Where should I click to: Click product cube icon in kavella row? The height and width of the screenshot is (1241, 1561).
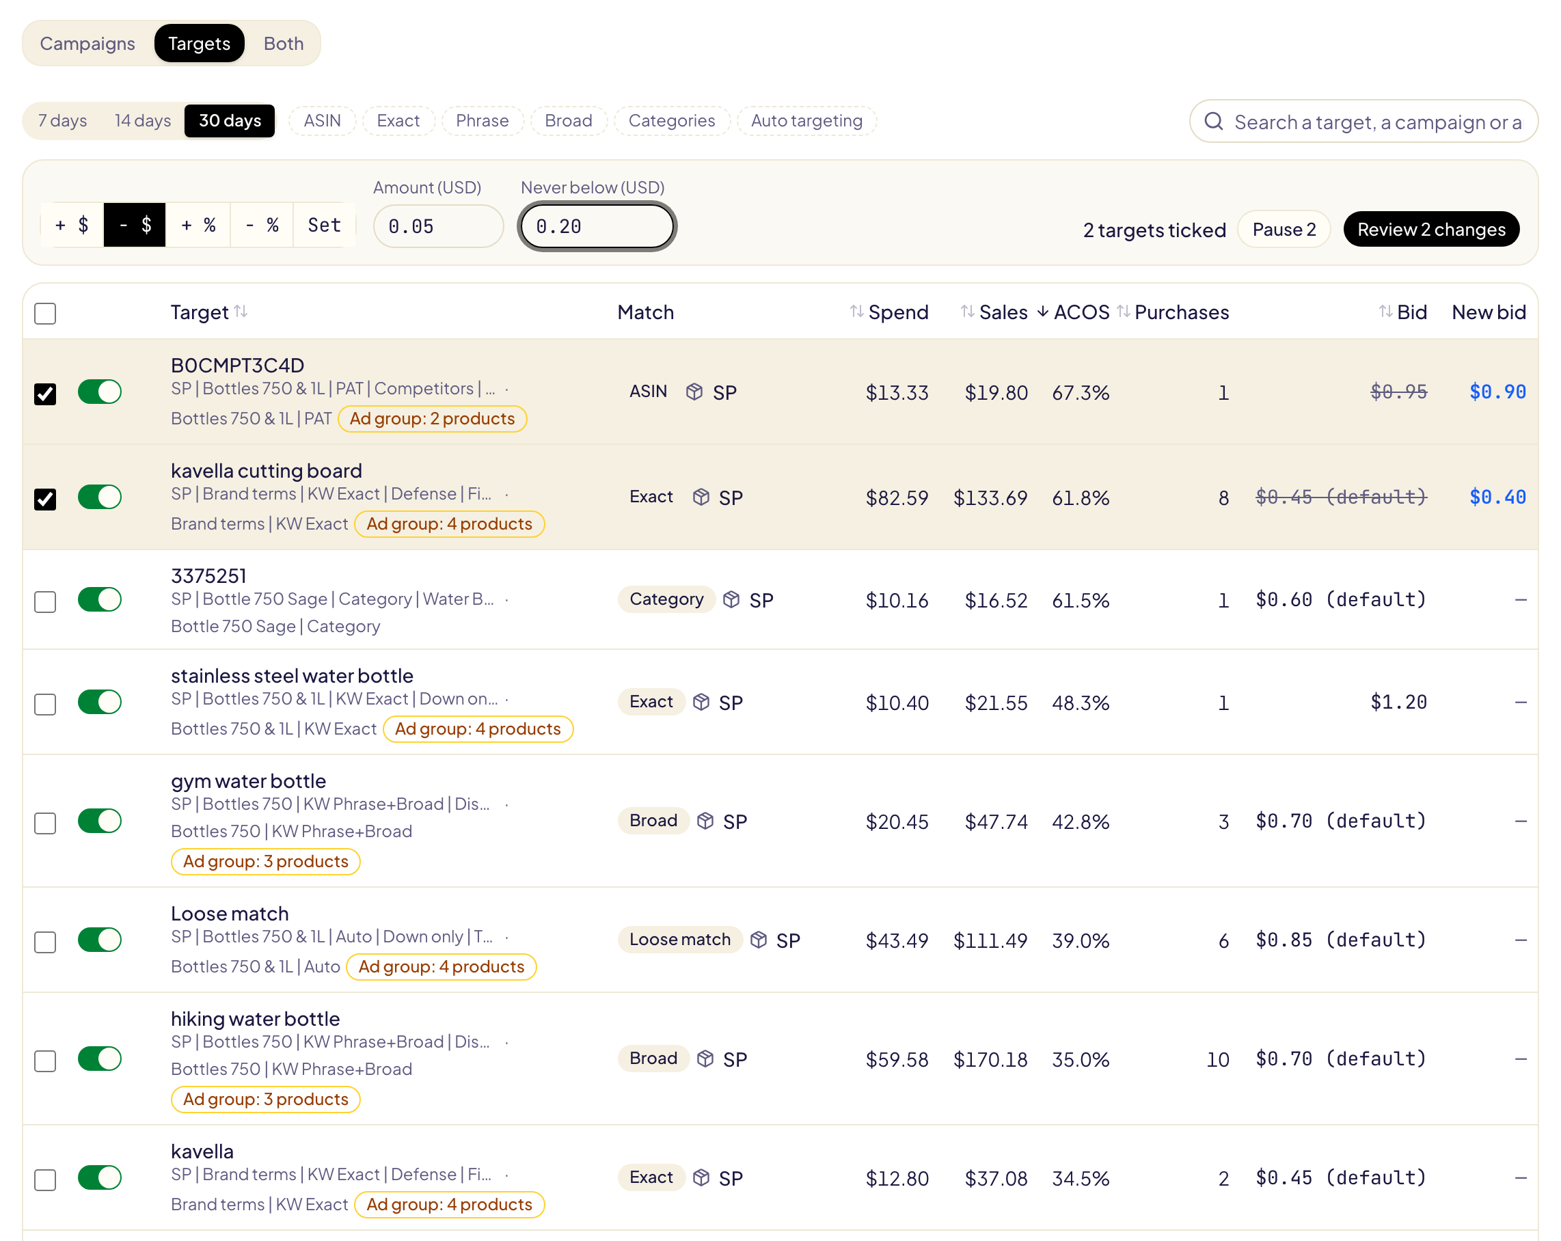(x=701, y=1177)
